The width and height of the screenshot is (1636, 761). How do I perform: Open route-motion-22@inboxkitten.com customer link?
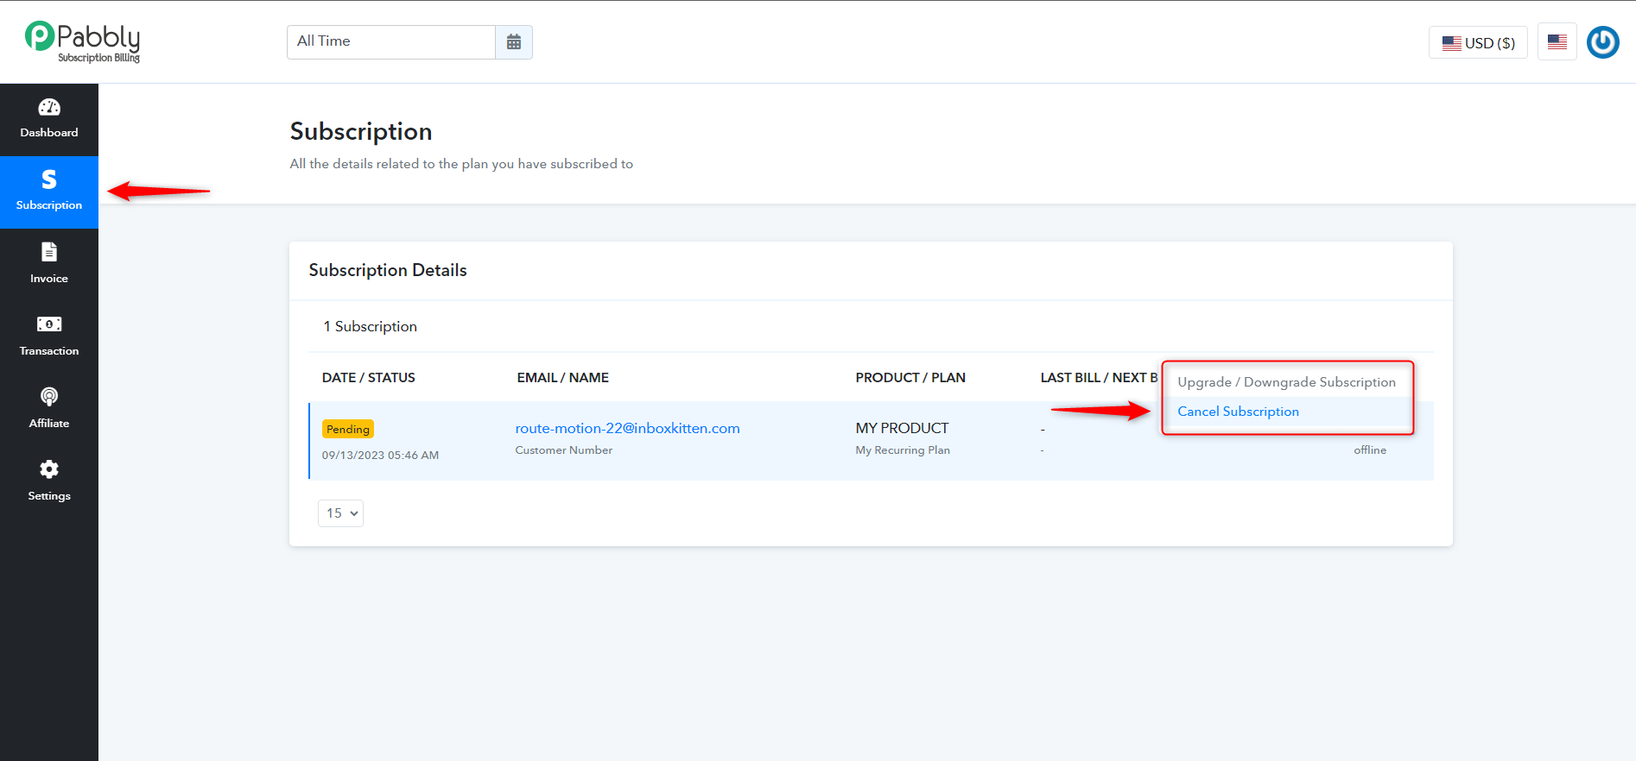pyautogui.click(x=627, y=428)
